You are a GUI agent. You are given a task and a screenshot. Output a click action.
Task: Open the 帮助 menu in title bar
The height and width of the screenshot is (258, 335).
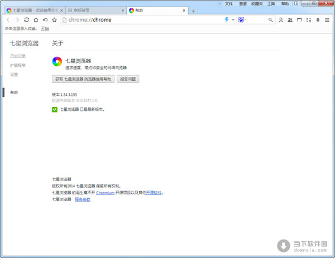(285, 4)
